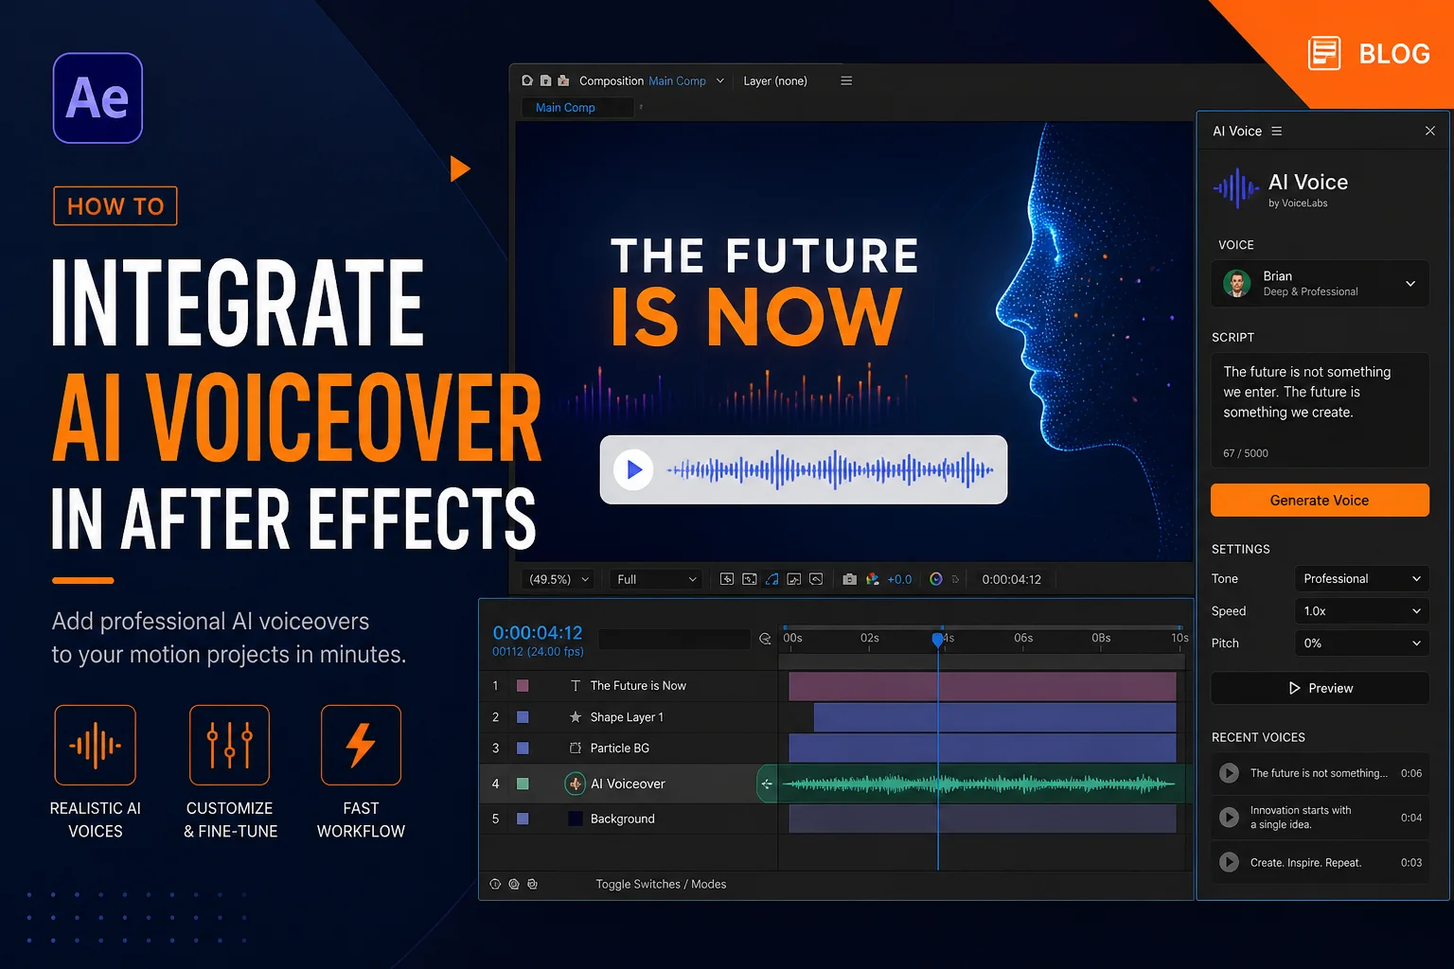This screenshot has height=969, width=1454.
Task: Open the magnification (49.5%) dropdown
Action: tap(559, 579)
